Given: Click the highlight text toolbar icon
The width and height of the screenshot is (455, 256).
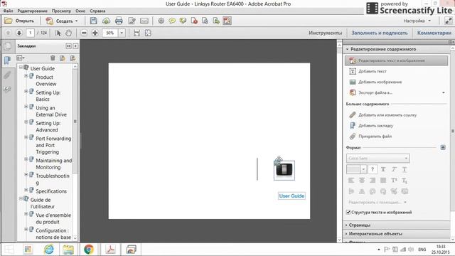Looking at the screenshot, I should point(183,21).
